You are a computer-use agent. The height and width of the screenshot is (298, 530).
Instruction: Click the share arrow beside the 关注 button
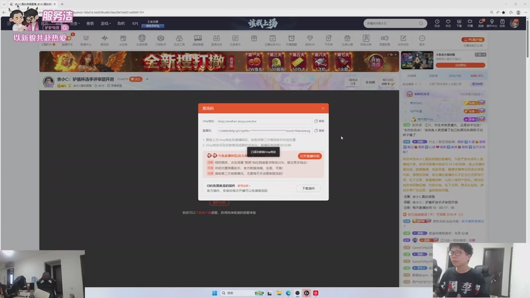point(146,79)
